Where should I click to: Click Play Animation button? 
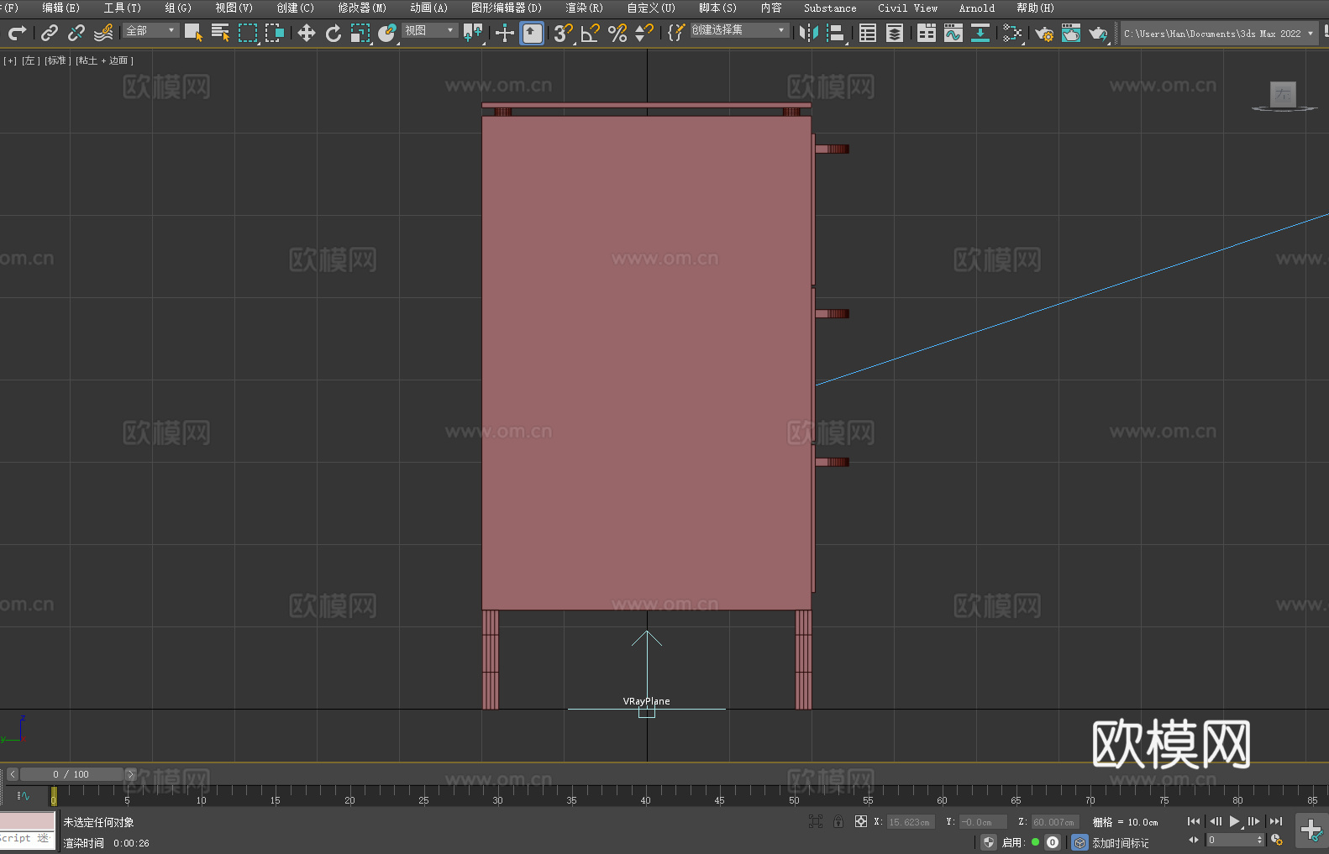click(x=1235, y=821)
